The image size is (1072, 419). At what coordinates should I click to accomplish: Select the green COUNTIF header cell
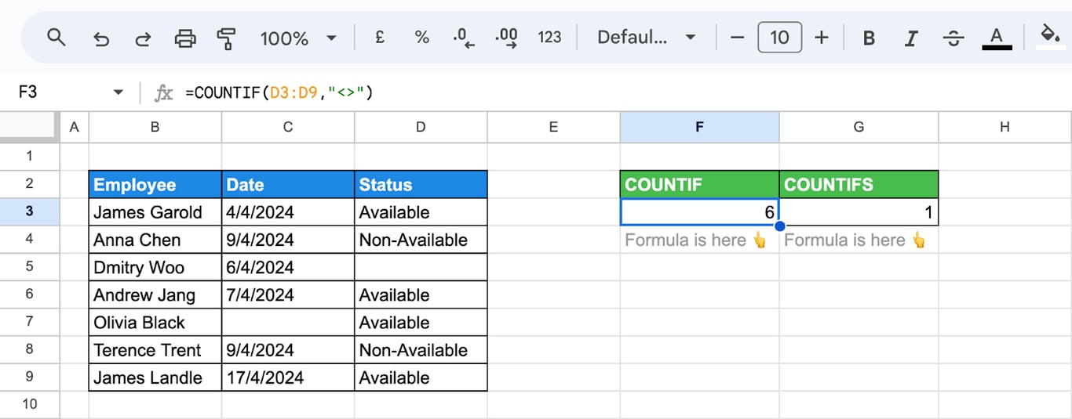click(699, 185)
